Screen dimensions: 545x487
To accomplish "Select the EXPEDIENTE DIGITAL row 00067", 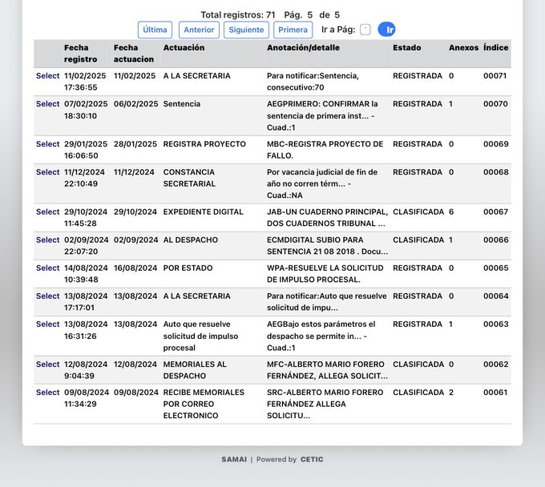I will [47, 211].
